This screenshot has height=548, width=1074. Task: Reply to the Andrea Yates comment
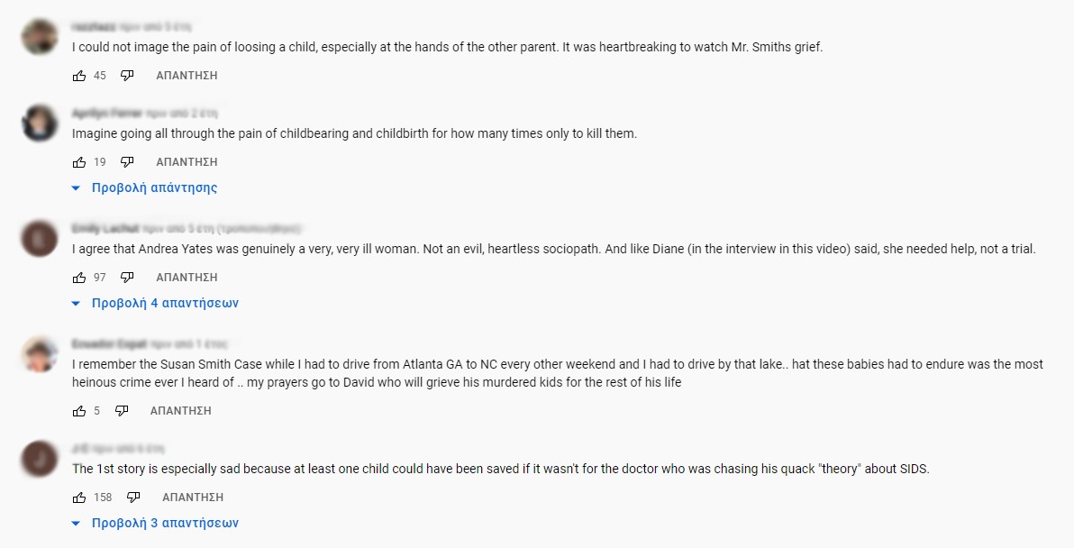[187, 278]
